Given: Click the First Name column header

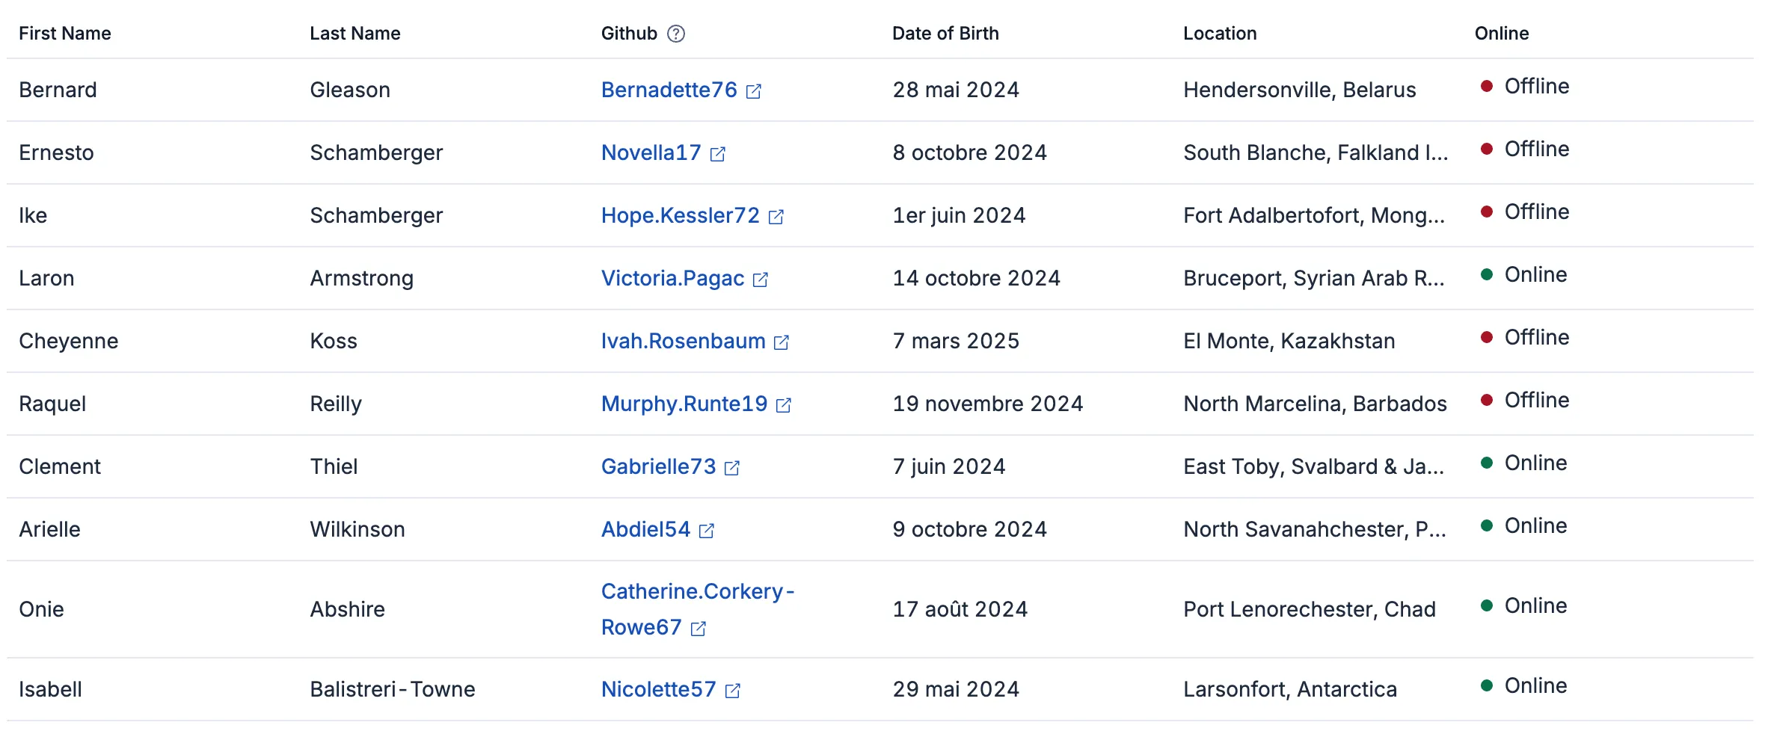Looking at the screenshot, I should (x=65, y=34).
